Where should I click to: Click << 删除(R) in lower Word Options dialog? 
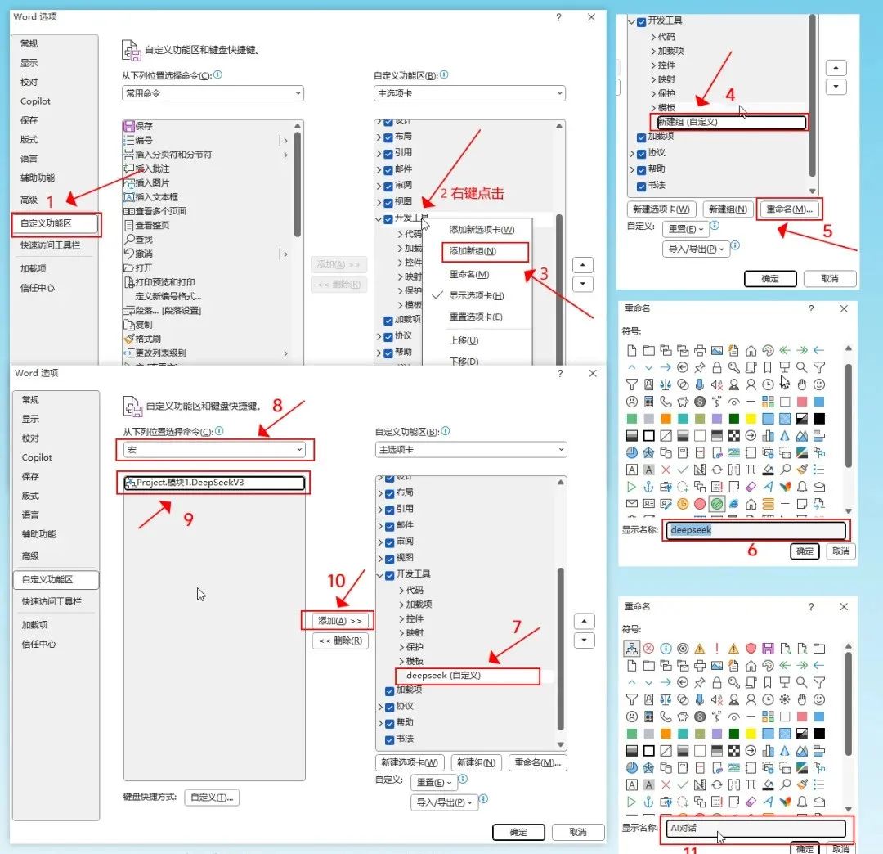tap(340, 640)
